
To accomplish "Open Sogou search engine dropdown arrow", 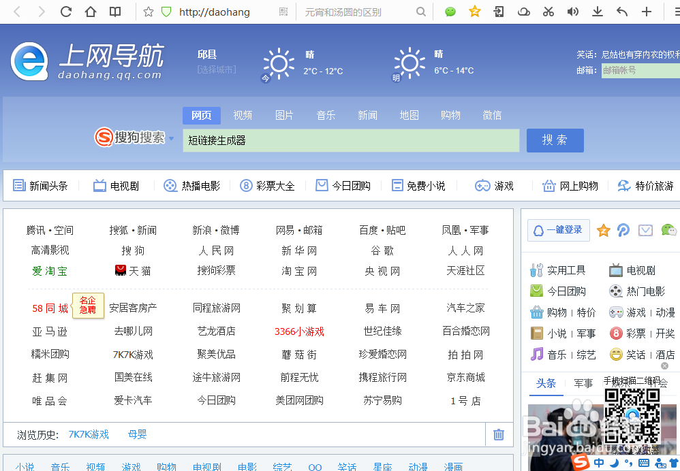I will pos(171,138).
